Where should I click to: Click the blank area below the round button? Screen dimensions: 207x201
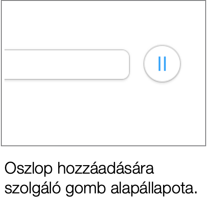pyautogui.click(x=162, y=112)
